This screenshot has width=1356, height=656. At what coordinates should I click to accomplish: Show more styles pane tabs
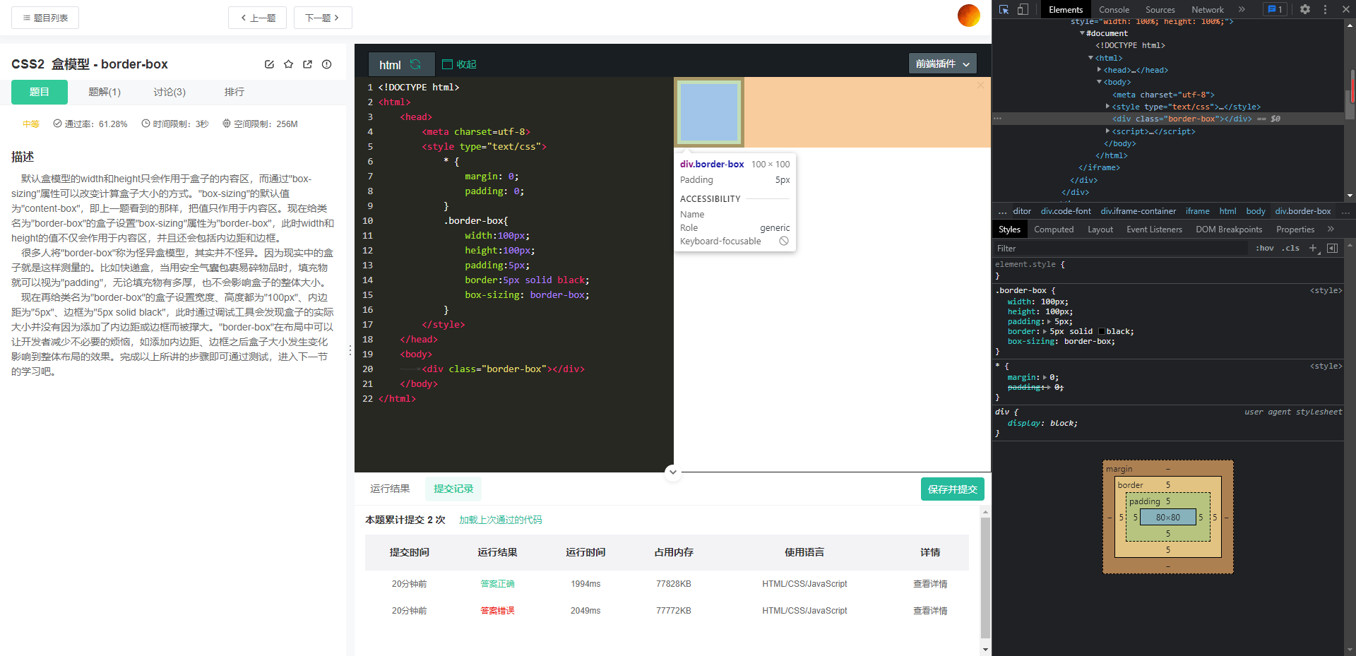[1331, 229]
